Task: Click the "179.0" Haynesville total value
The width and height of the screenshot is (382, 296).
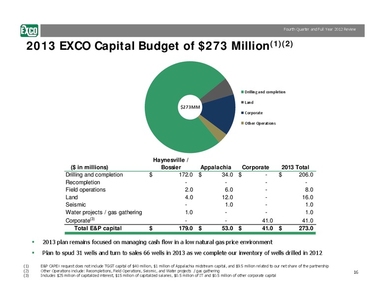Action: pos(186,228)
